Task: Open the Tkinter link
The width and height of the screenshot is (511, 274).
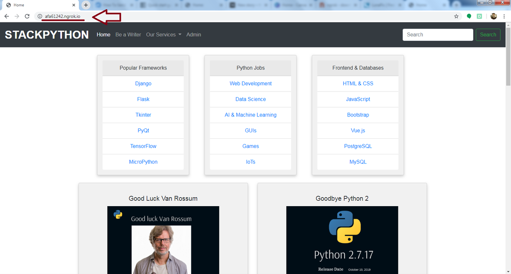Action: pos(143,115)
